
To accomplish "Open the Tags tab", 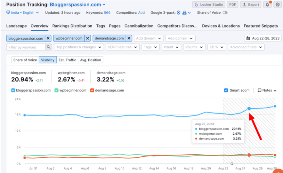I will coord(101,26).
